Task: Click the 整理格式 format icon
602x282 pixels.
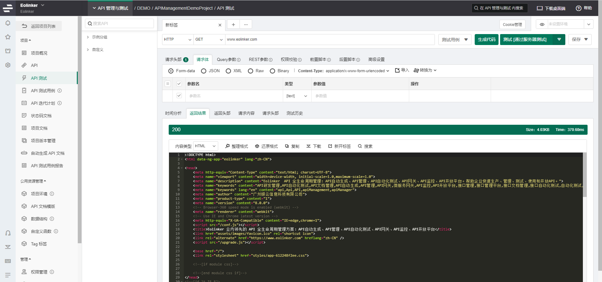Action: (x=228, y=146)
